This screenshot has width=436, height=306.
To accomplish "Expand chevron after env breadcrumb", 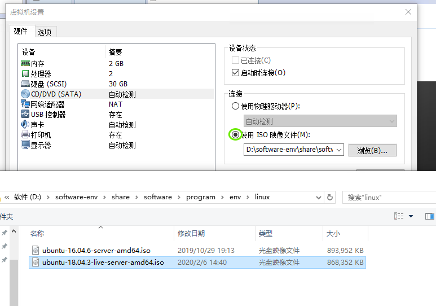I will click(248, 198).
